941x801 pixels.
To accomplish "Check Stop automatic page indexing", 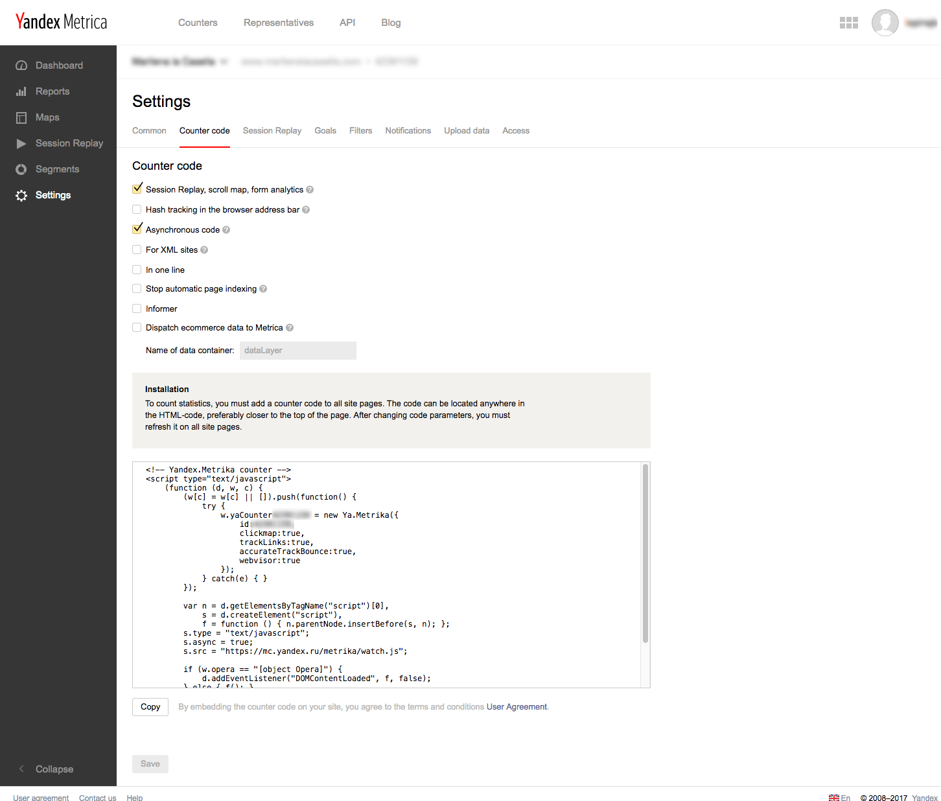I will pyautogui.click(x=137, y=288).
